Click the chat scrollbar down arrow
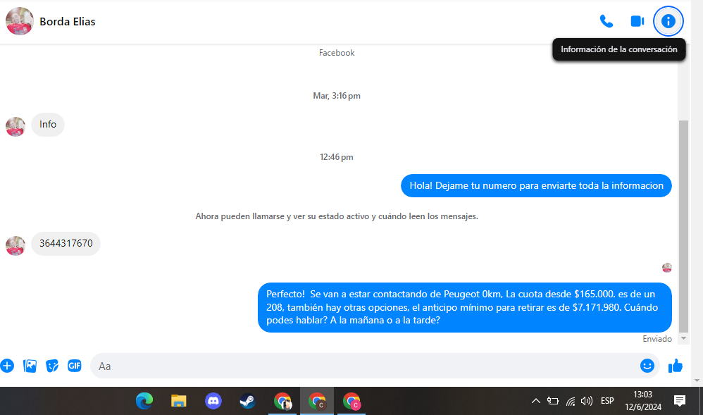This screenshot has width=703, height=415. click(683, 339)
